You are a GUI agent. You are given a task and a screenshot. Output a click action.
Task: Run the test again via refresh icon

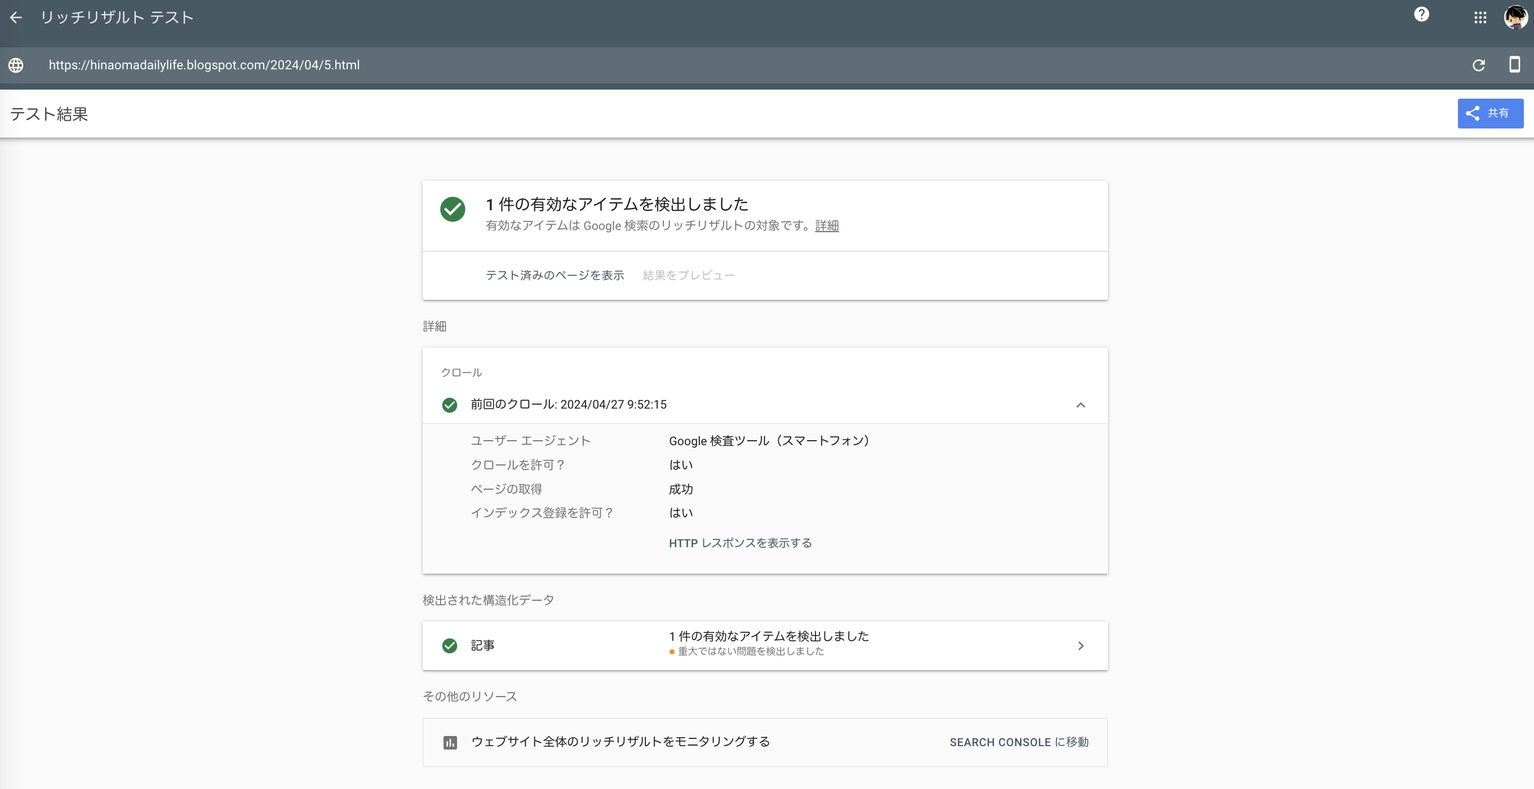[1479, 65]
